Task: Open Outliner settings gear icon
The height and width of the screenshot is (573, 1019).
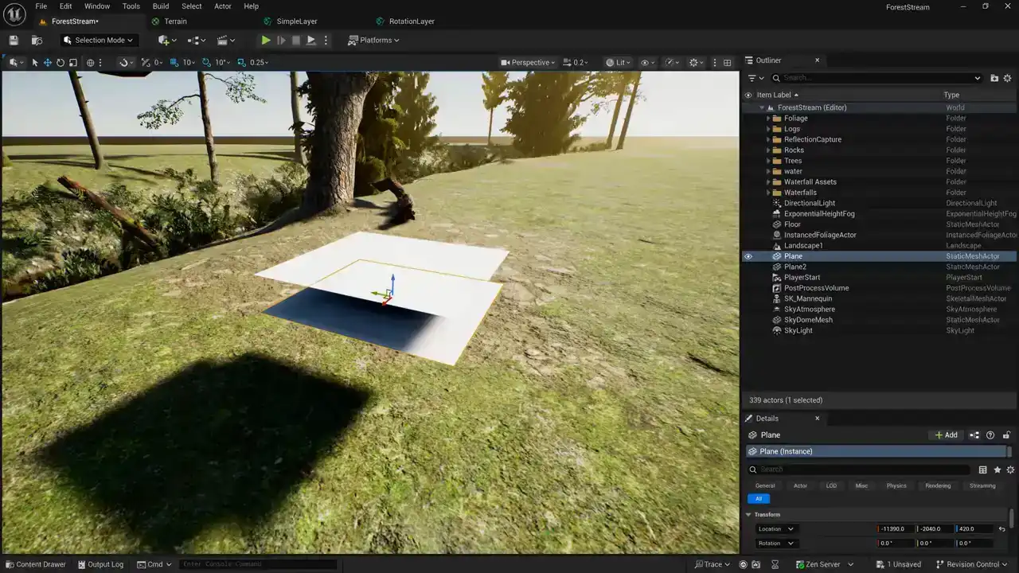Action: tap(1007, 78)
